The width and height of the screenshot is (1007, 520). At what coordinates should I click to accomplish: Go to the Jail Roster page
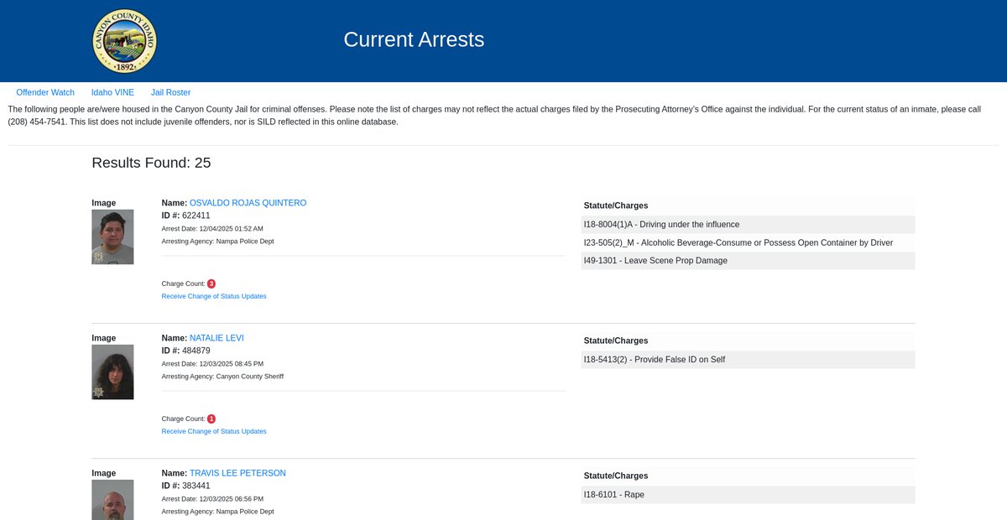[170, 92]
